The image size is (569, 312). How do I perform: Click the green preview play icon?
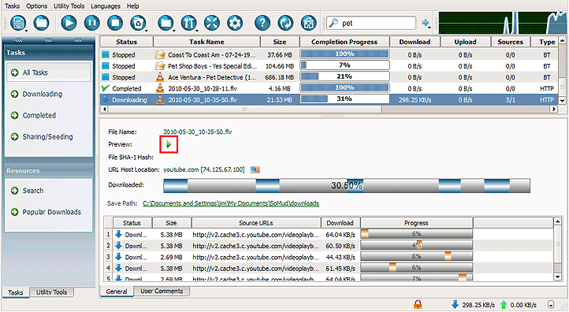click(x=169, y=144)
